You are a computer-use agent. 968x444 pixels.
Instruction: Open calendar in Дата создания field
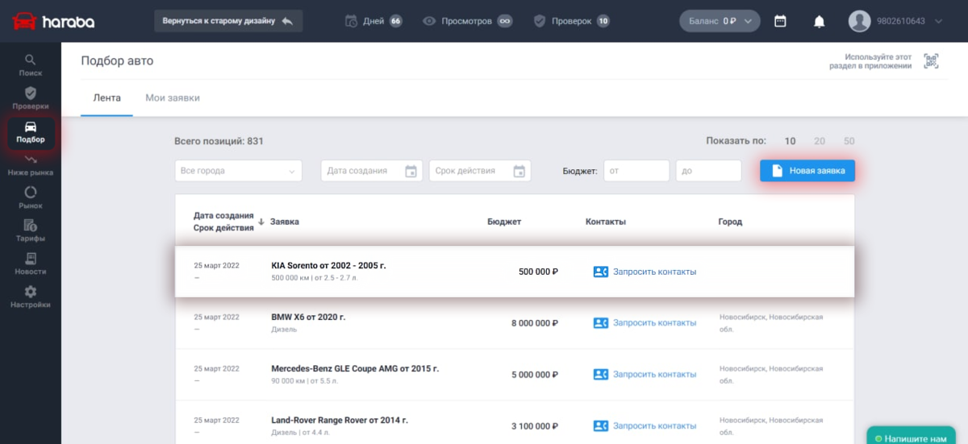click(x=411, y=171)
